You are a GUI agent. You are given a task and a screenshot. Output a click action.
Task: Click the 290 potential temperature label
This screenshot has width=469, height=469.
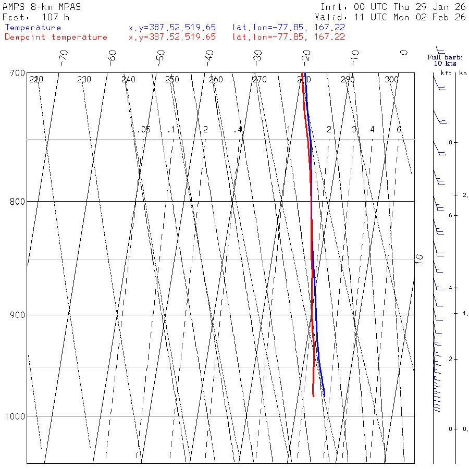point(348,80)
